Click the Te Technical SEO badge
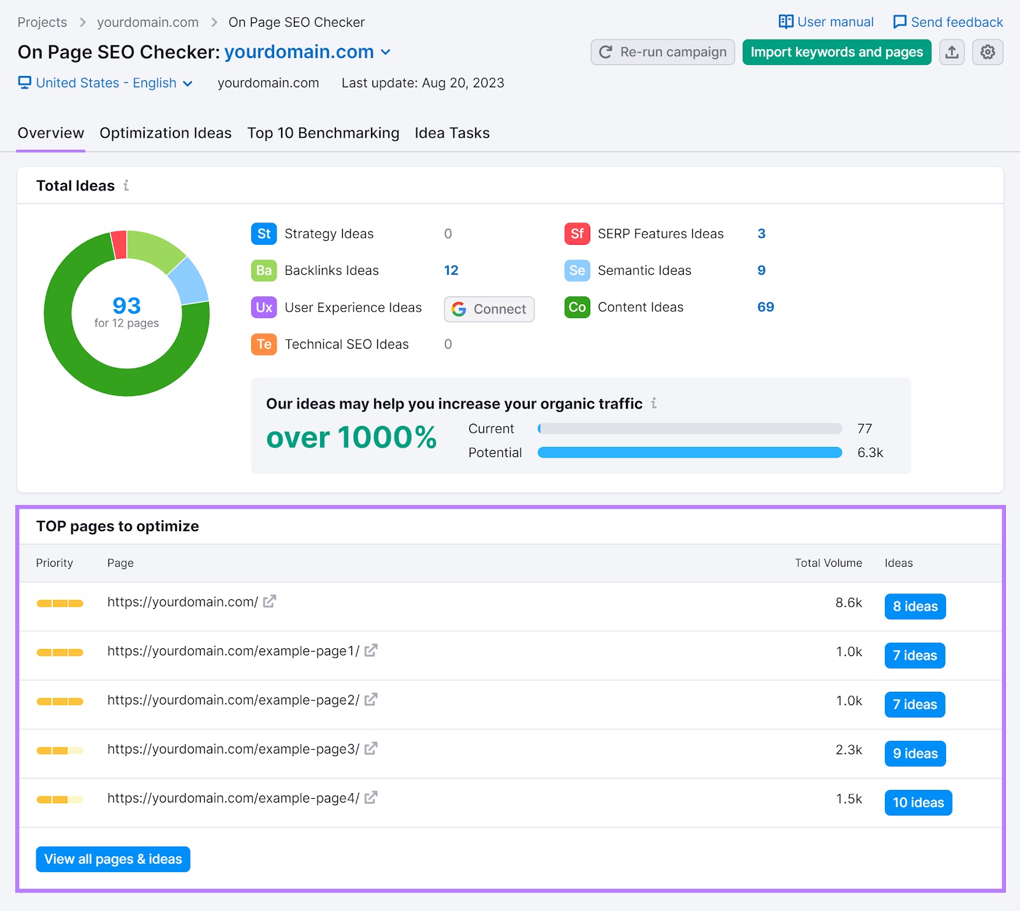Screen dimensions: 1020x911 pyautogui.click(x=264, y=344)
